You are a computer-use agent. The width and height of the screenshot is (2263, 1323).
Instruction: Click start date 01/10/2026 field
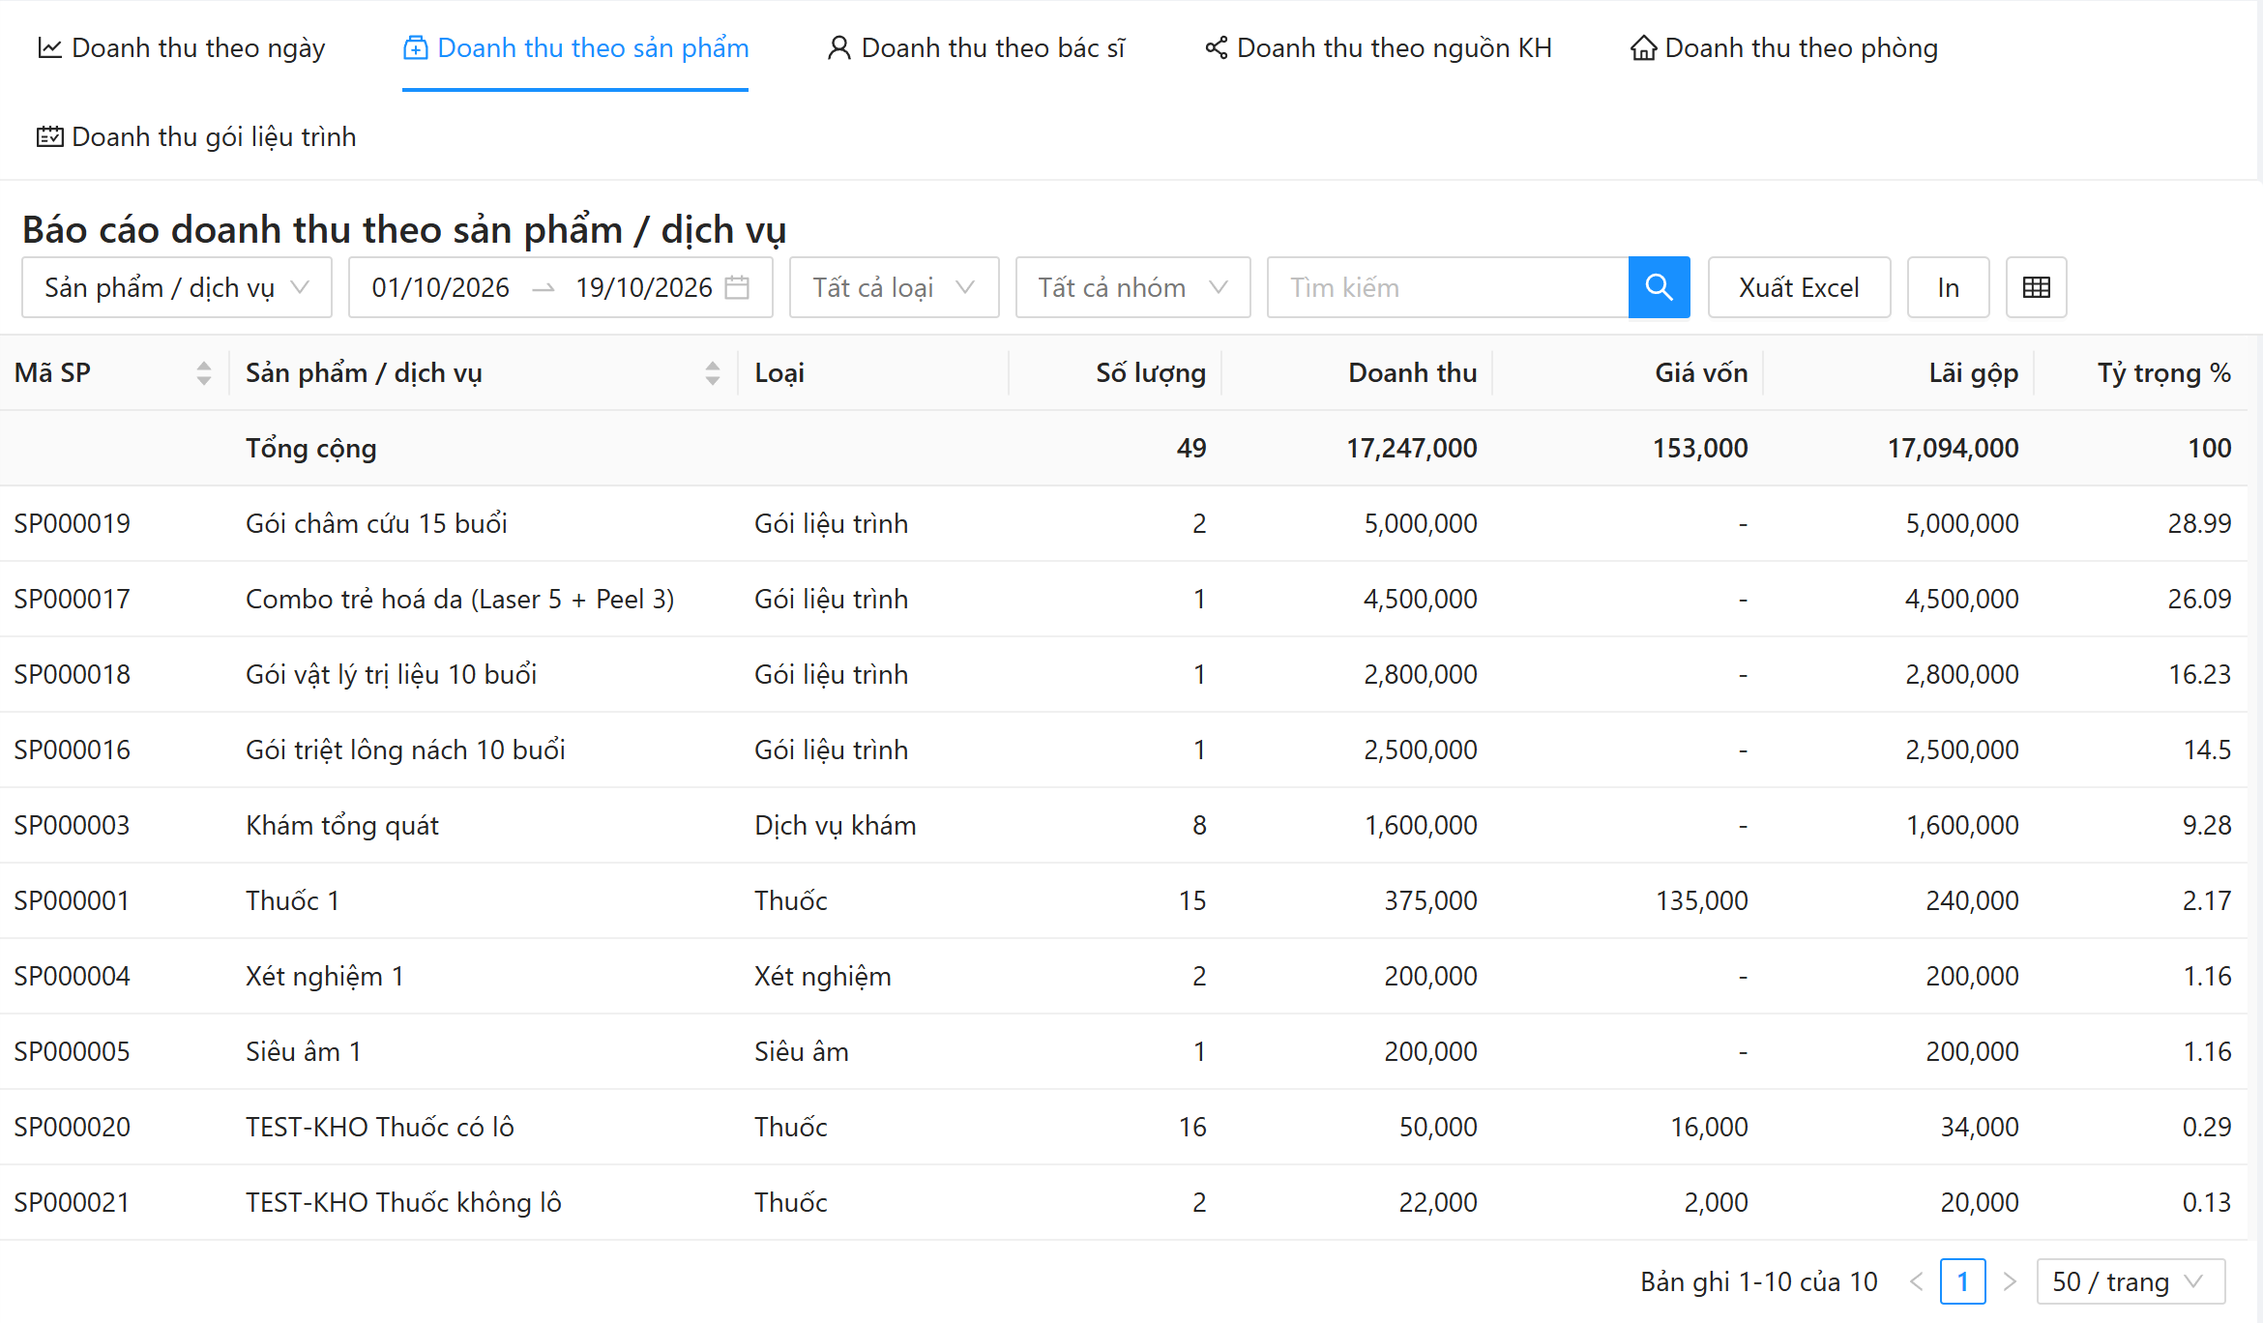[x=441, y=287]
